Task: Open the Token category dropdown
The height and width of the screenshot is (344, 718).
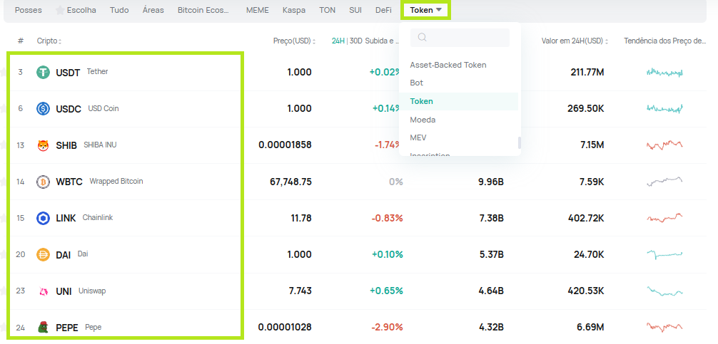Action: pos(426,10)
